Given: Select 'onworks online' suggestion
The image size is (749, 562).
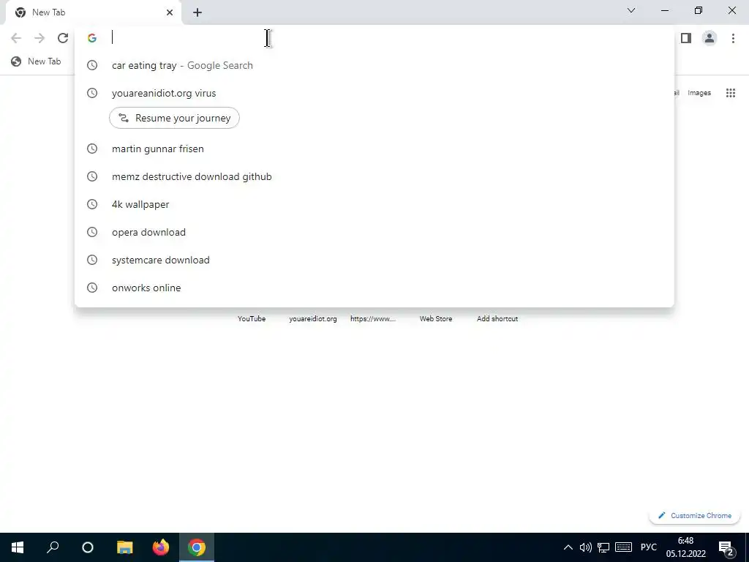Looking at the screenshot, I should pos(374,287).
